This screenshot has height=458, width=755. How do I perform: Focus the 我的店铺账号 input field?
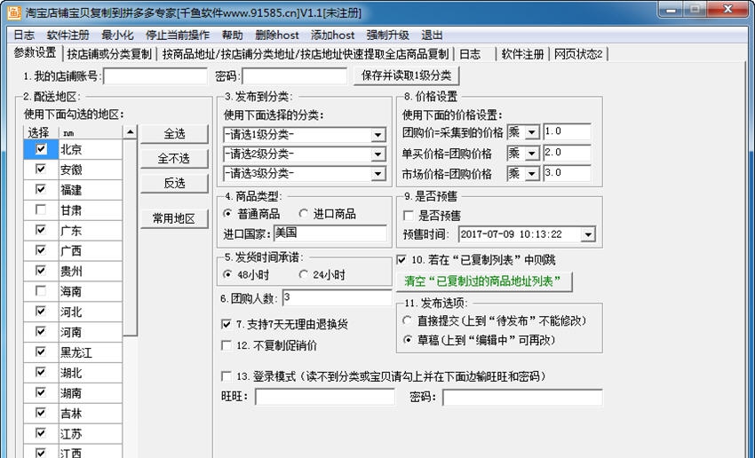point(155,76)
